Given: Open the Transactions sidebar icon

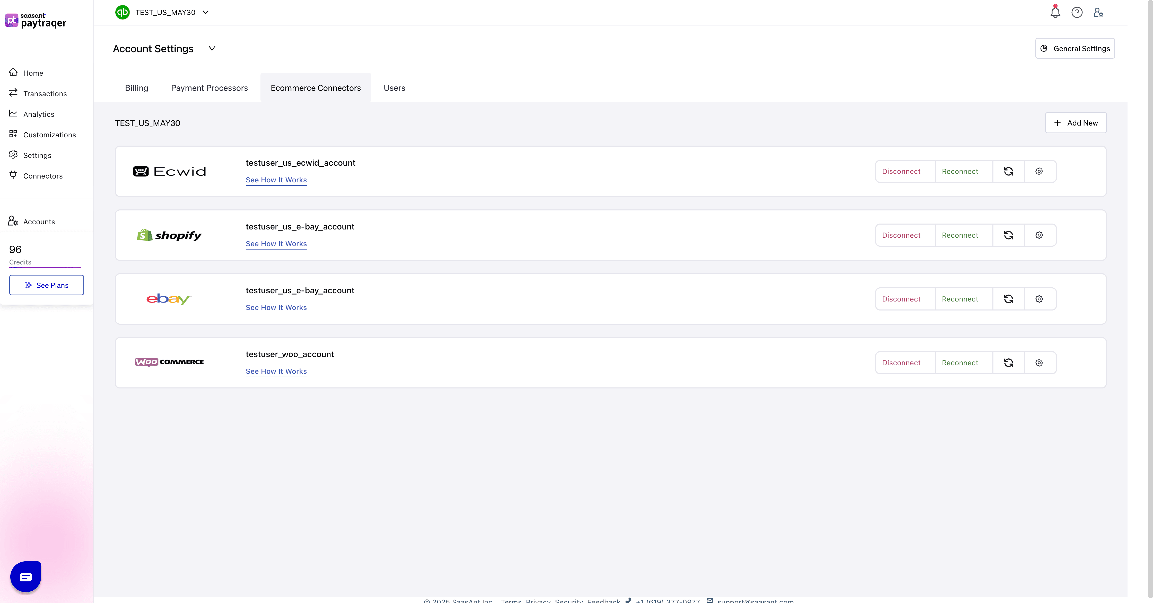Looking at the screenshot, I should click(13, 93).
